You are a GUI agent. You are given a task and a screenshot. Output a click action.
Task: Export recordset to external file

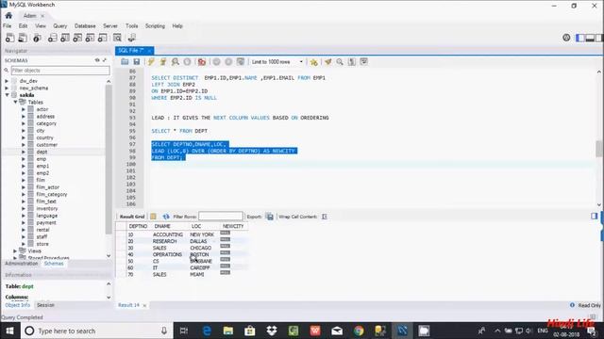pos(270,217)
